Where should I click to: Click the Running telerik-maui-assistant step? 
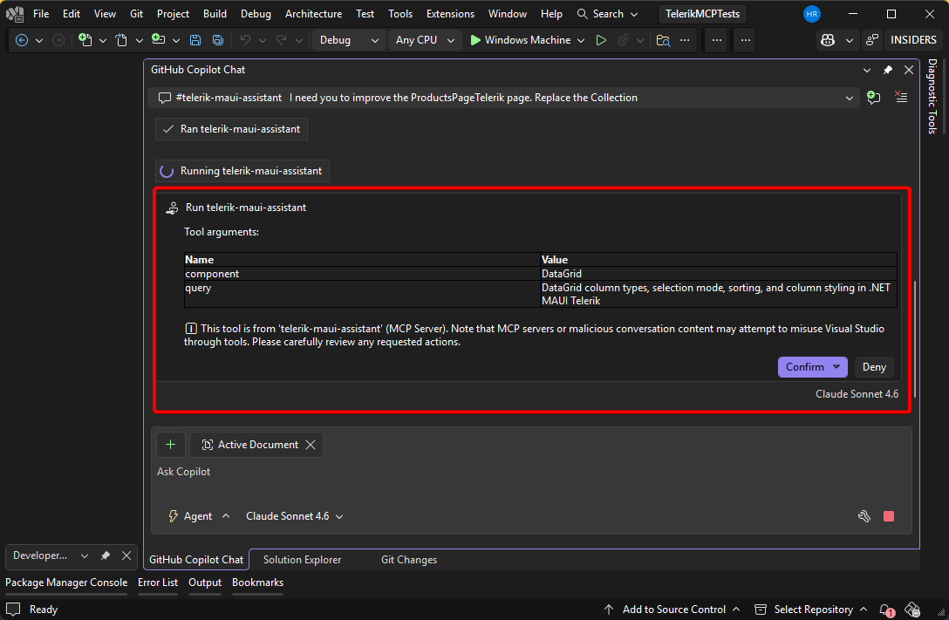point(242,171)
